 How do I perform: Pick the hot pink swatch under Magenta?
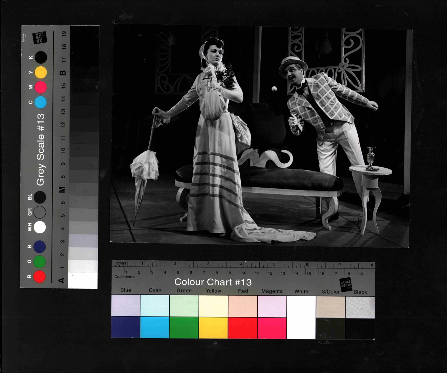click(272, 328)
